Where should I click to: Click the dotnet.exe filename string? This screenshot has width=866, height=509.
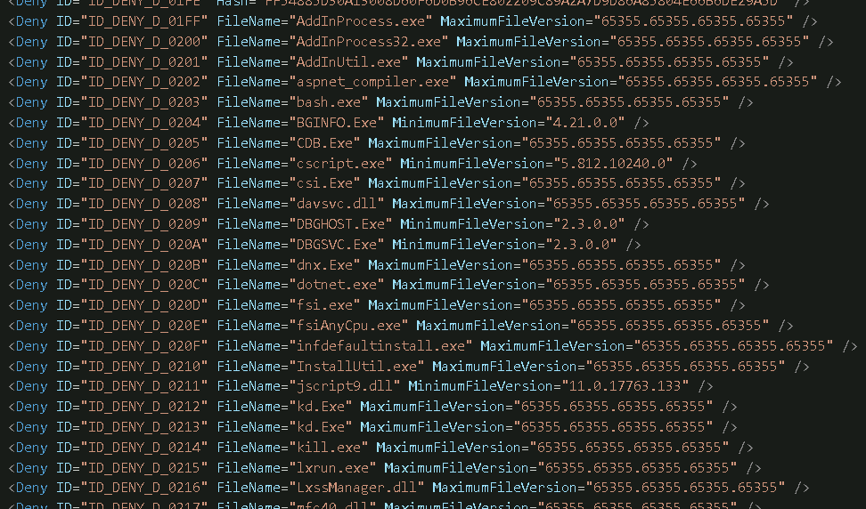coord(336,285)
